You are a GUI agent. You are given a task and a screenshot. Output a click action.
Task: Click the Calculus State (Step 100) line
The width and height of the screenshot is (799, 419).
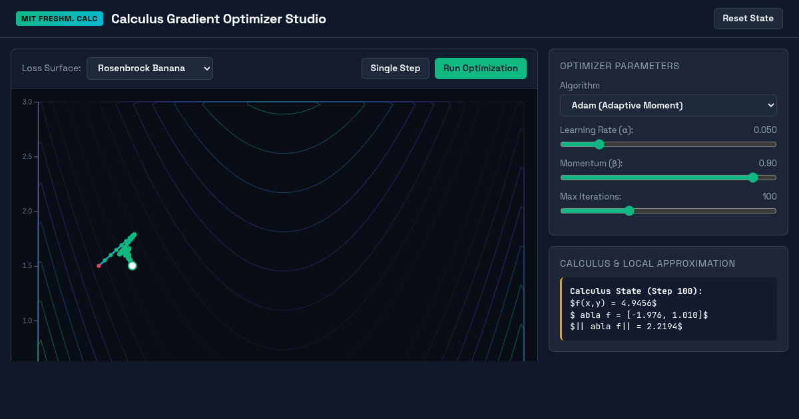click(x=636, y=291)
